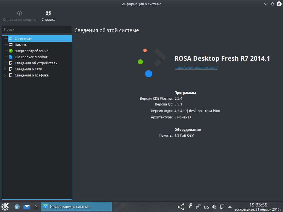This screenshot has height=212, width=283.
Task: Expand the Сведения о графике branch
Action: (5, 75)
